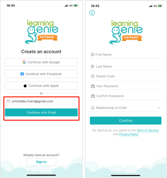167x178 pixels.
Task: Click the people icon by Relationship to Child
Action: point(93,108)
